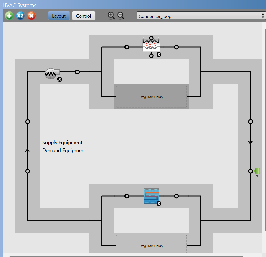Viewport: 266px width, 257px height.
Task: Click the add loop plus icon
Action: tap(9, 16)
